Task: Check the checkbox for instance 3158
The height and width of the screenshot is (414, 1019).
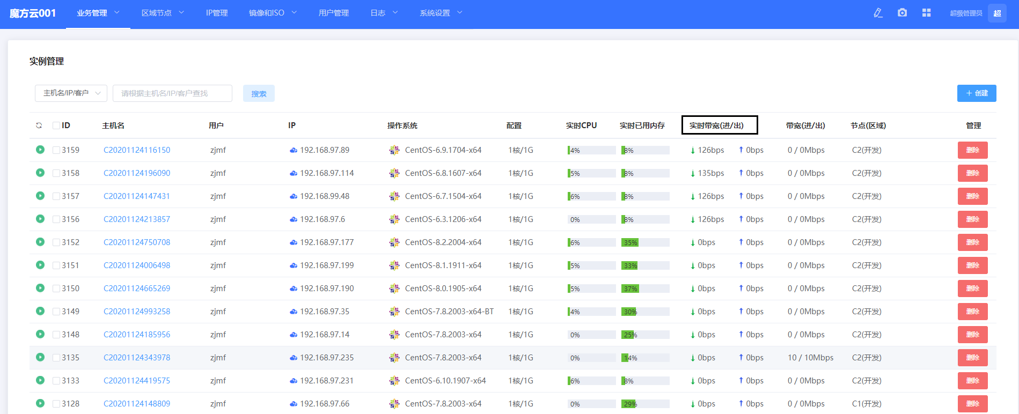Action: [56, 173]
